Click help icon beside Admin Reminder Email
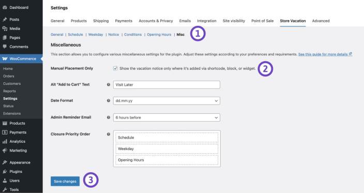The image size is (364, 193). click(109, 117)
